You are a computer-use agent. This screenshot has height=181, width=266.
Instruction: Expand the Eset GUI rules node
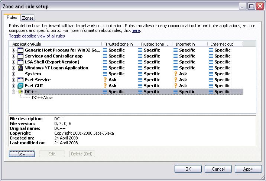click(x=13, y=86)
